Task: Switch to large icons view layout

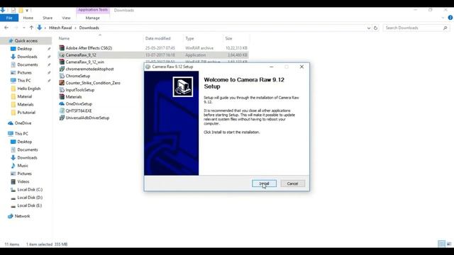Action: (x=449, y=244)
